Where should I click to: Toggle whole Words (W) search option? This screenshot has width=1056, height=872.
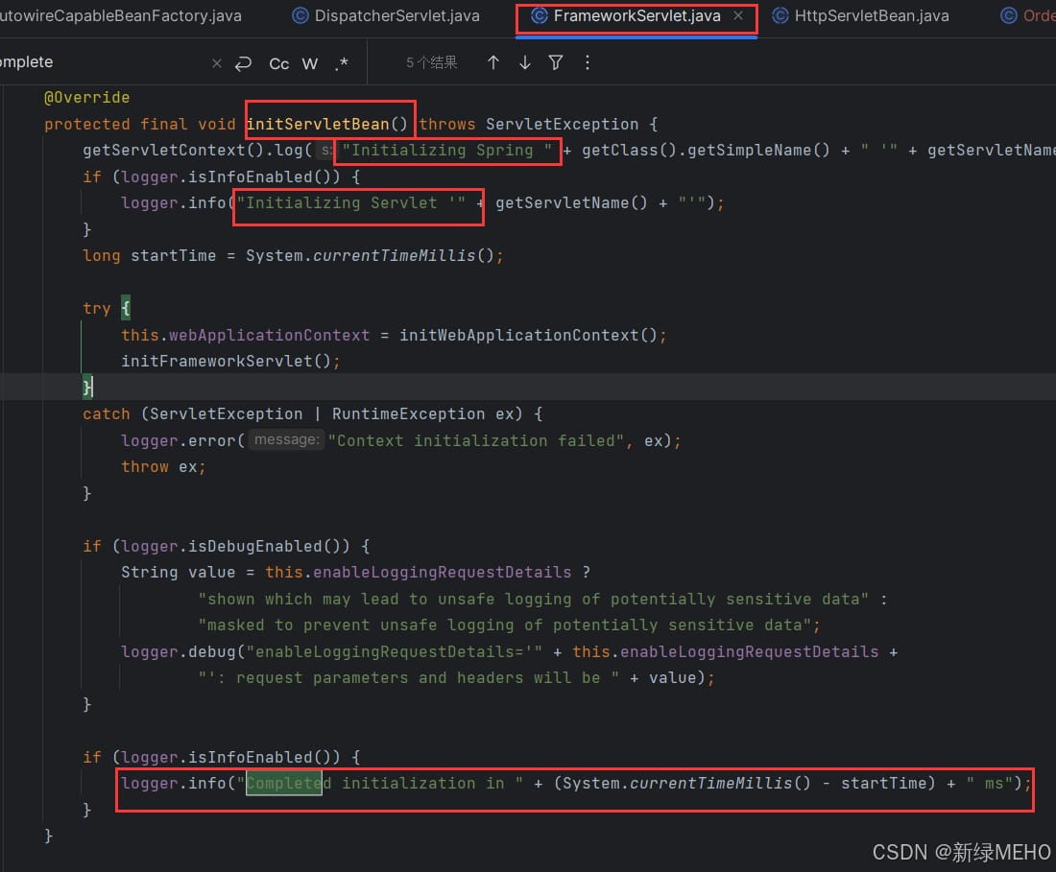pos(310,64)
